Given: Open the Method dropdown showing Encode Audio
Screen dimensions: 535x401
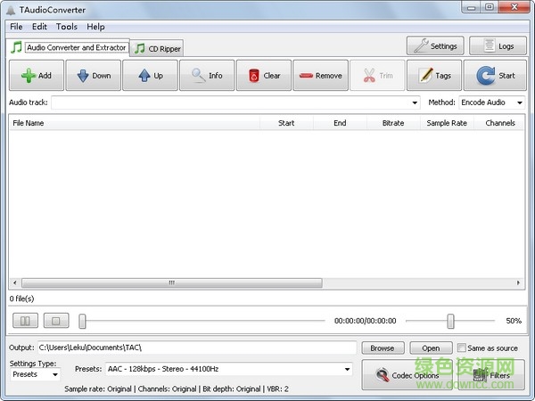Looking at the screenshot, I should pyautogui.click(x=491, y=102).
